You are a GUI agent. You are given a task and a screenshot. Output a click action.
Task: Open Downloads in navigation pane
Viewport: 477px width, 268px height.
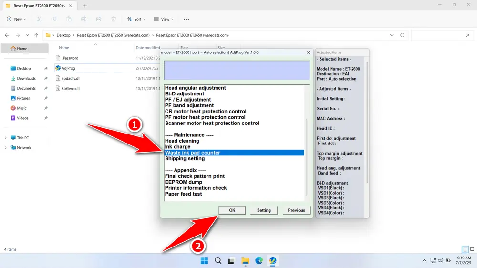26,79
